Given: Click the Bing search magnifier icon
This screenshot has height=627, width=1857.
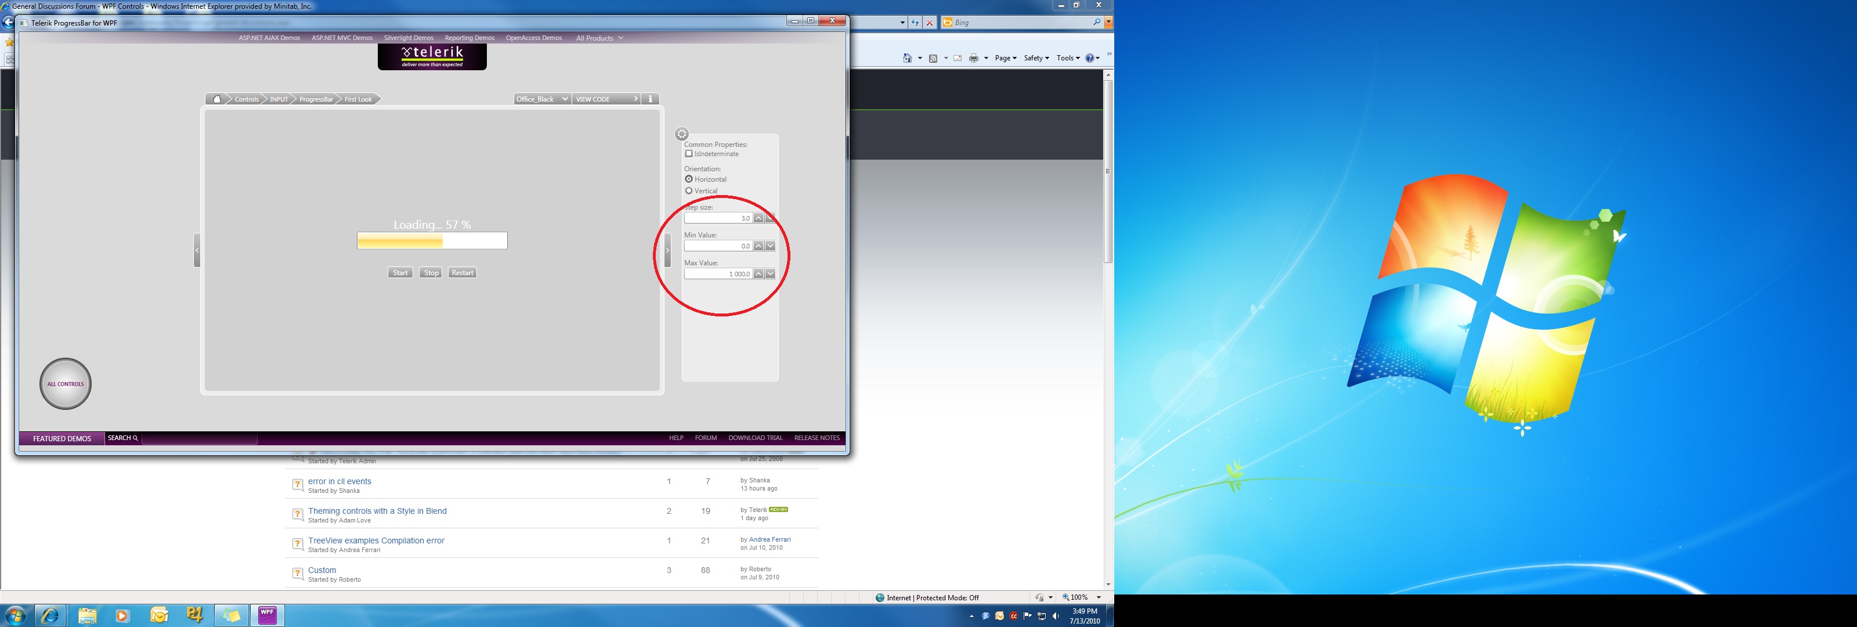Looking at the screenshot, I should [1096, 23].
